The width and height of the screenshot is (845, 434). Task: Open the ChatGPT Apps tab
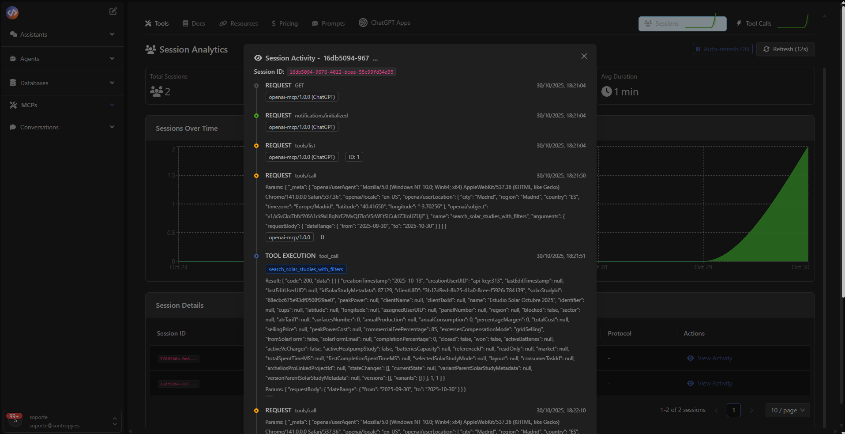(x=384, y=23)
